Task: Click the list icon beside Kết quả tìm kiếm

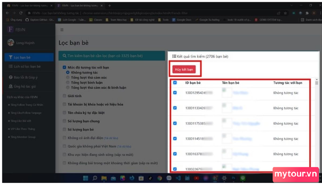Action: [x=174, y=56]
